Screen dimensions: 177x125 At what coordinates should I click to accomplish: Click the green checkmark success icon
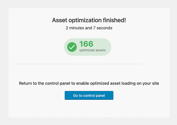pos(72,47)
